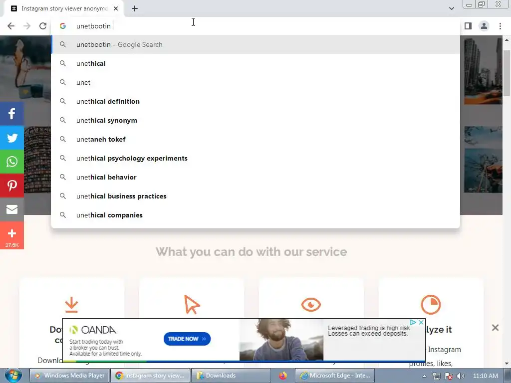
Task: Click the browser back arrow
Action: [x=11, y=26]
